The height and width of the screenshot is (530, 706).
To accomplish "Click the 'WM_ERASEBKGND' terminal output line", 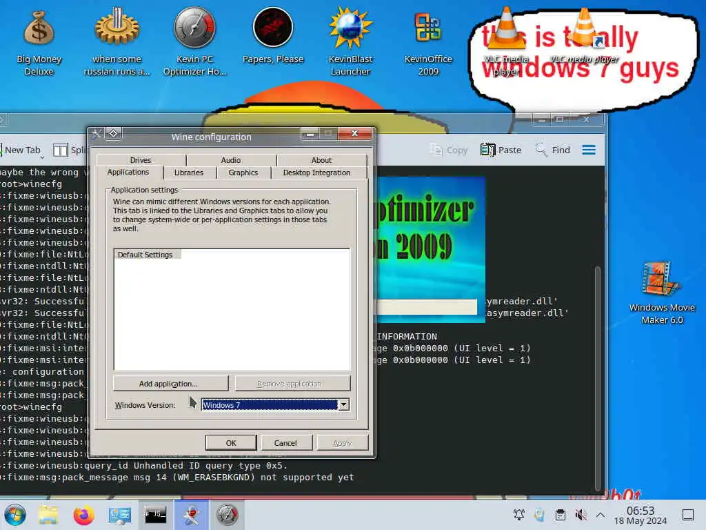I will (x=177, y=478).
